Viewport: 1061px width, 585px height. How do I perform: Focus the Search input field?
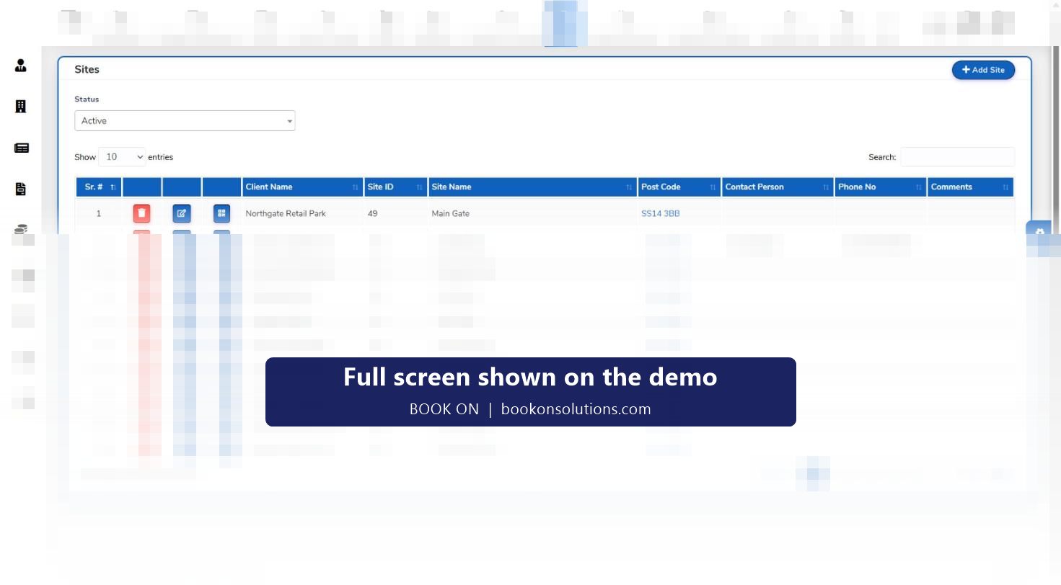pos(957,157)
